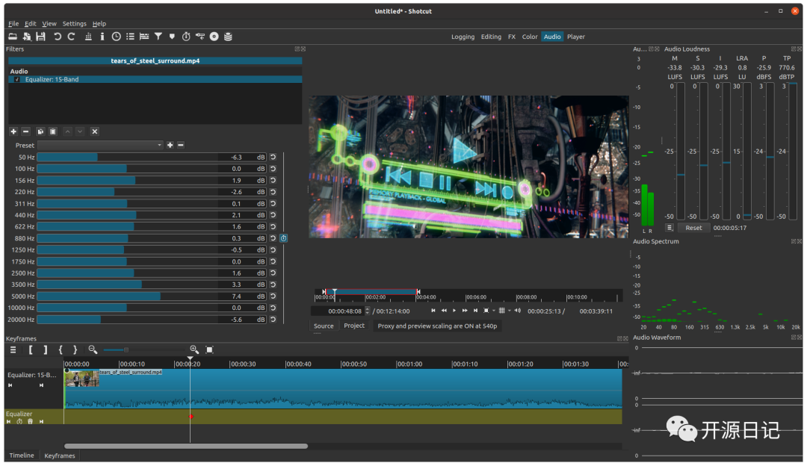
Task: Switch to the Editing layout
Action: tap(491, 37)
